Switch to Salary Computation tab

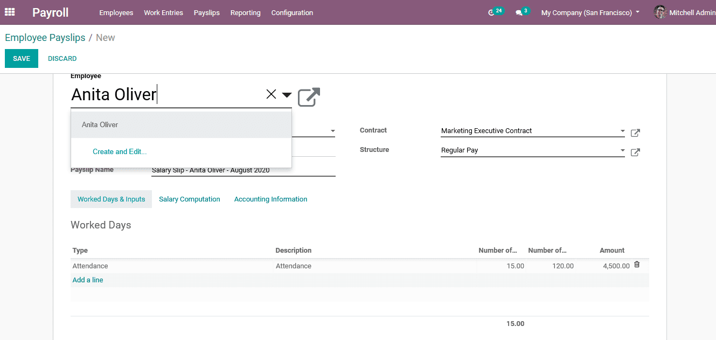pos(190,199)
